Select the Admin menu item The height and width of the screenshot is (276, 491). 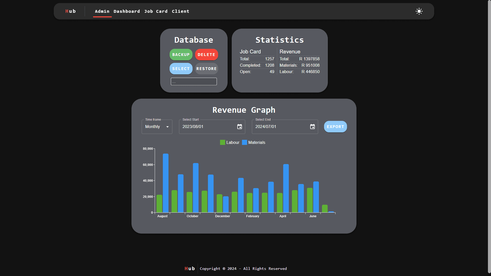[x=102, y=11]
